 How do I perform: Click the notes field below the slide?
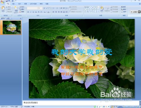click(x=81, y=103)
